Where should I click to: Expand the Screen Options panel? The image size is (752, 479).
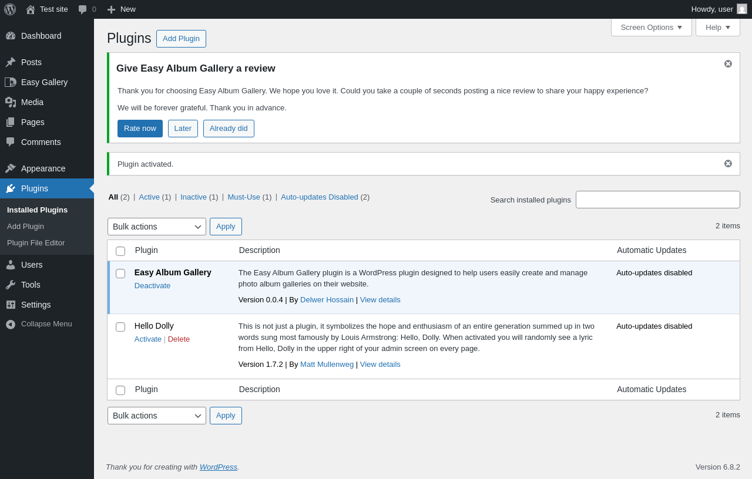click(x=652, y=27)
